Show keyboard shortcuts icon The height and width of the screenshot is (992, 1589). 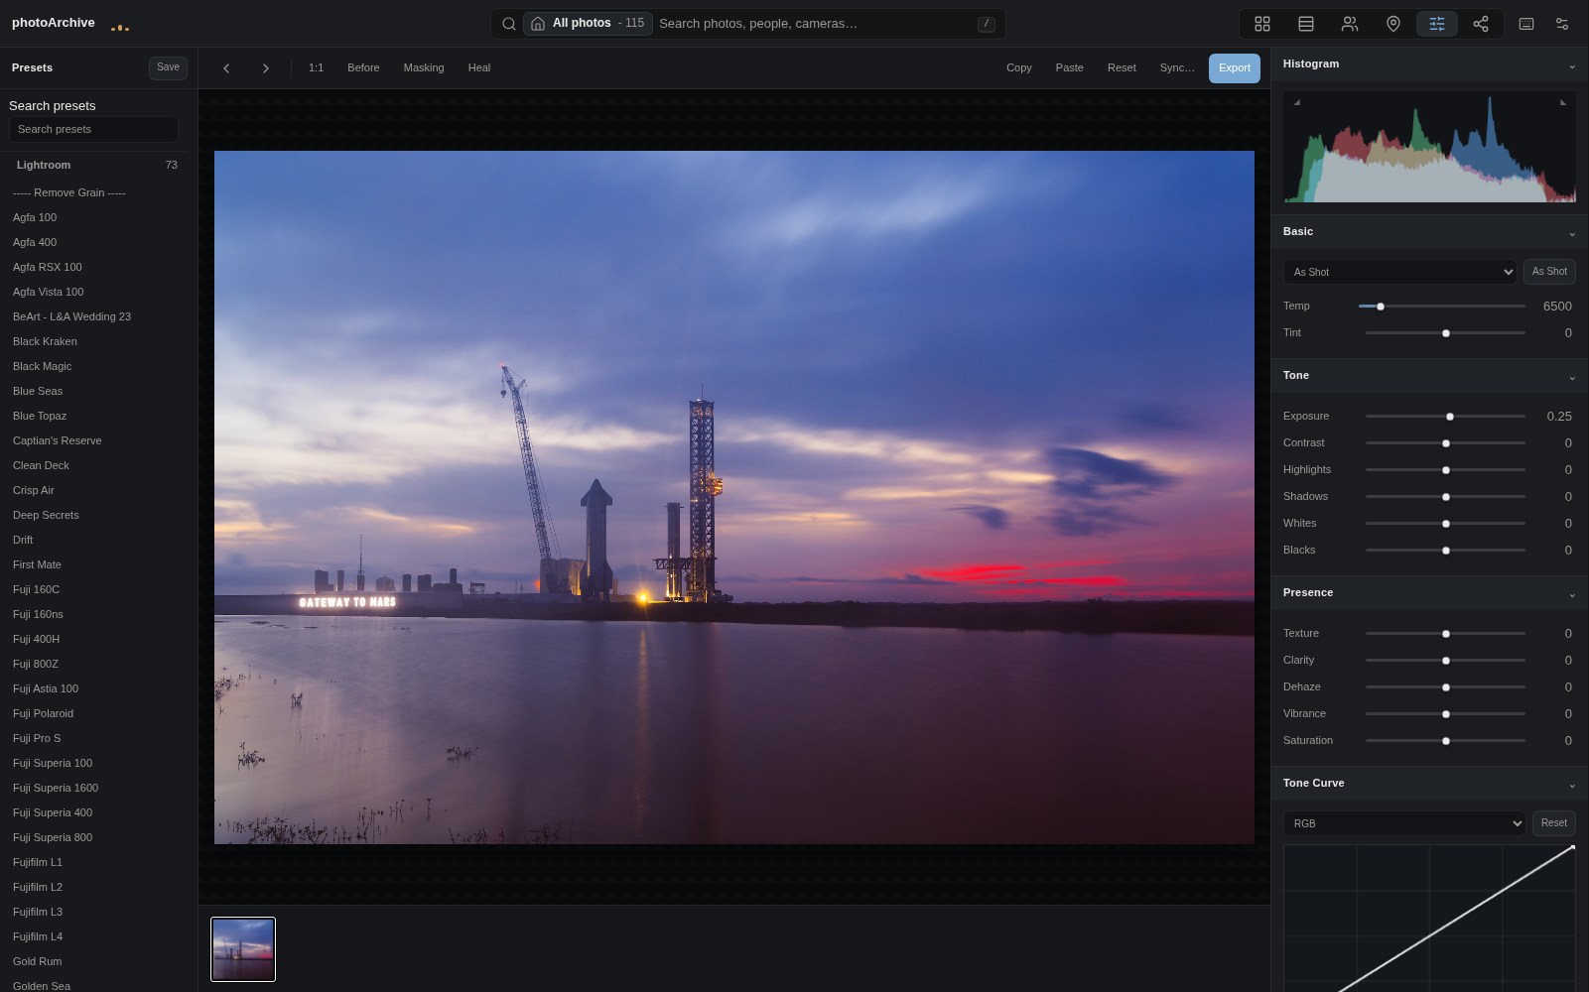click(x=1526, y=24)
